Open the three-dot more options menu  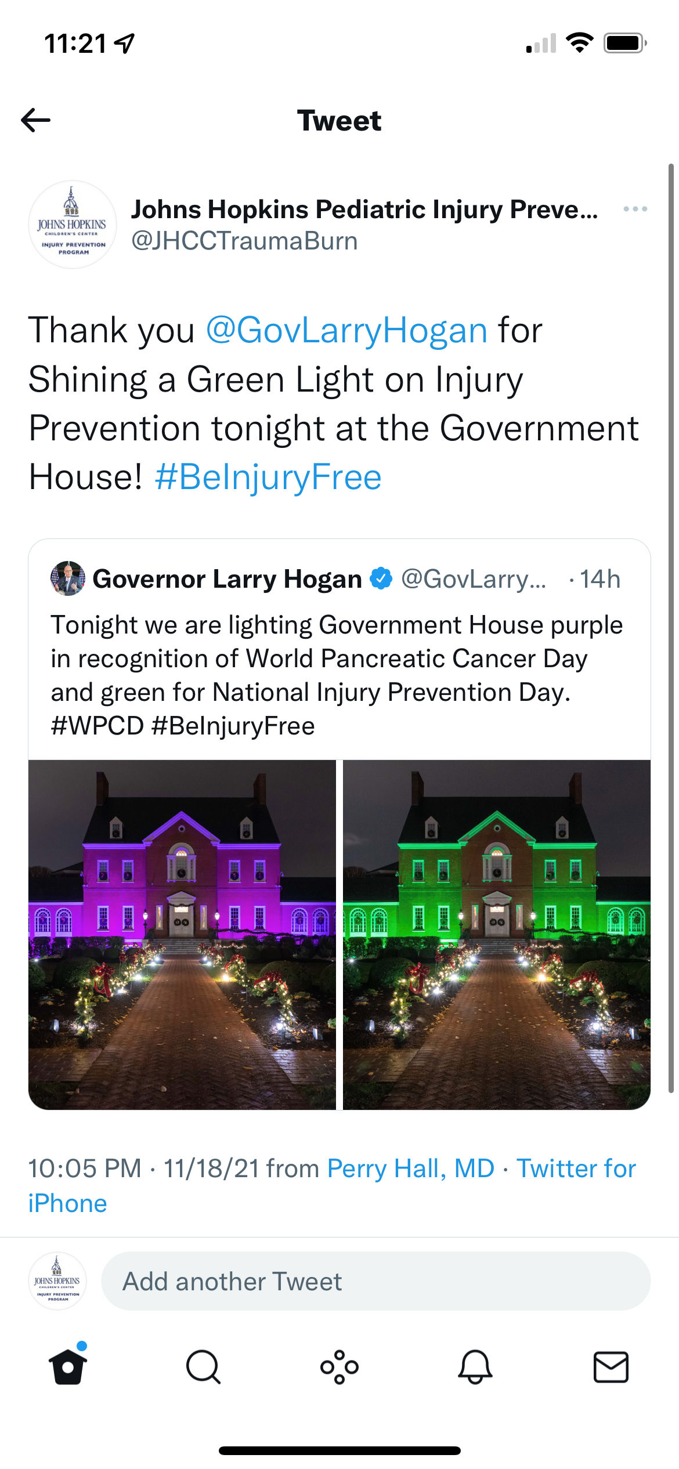pyautogui.click(x=635, y=209)
